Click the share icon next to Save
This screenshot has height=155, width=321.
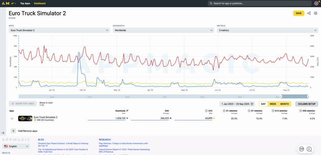309,13
